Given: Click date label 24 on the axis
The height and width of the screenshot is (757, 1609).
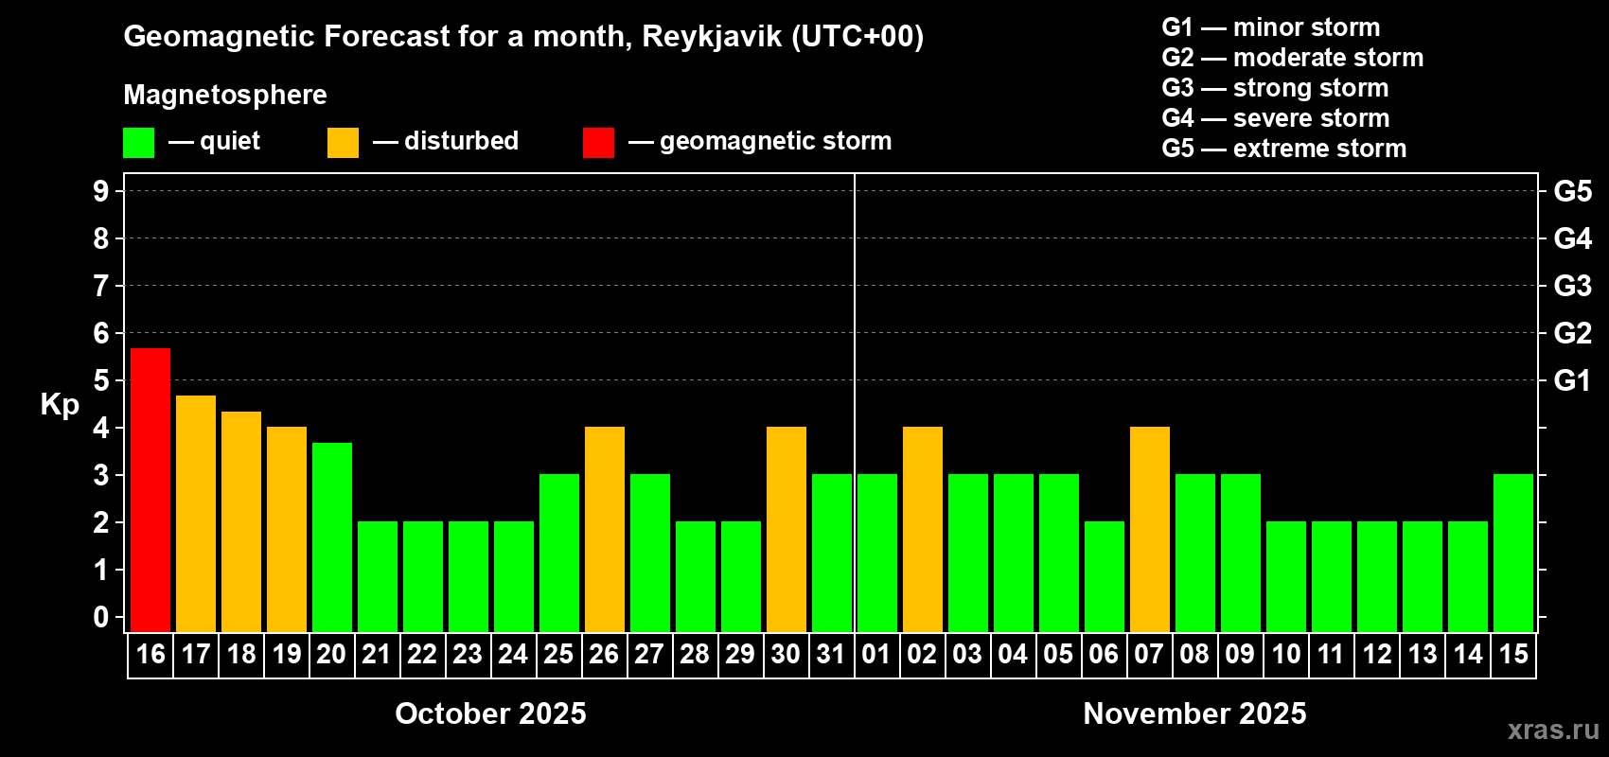Looking at the screenshot, I should pyautogui.click(x=513, y=654).
